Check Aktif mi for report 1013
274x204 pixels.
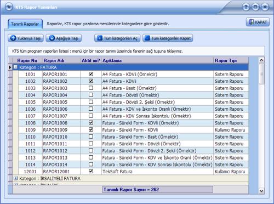pos(91,157)
